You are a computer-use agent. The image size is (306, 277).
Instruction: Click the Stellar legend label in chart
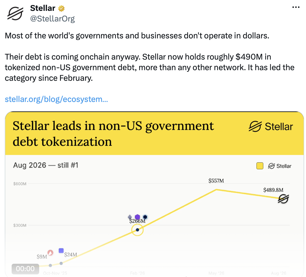[x=280, y=166]
